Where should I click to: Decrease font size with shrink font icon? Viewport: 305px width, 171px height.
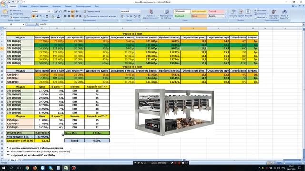click(x=60, y=11)
